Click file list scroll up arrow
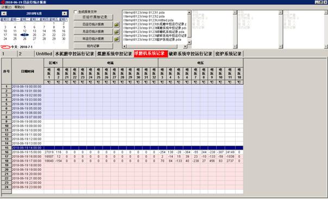Image resolution: width=328 pixels, height=199 pixels. (189, 13)
